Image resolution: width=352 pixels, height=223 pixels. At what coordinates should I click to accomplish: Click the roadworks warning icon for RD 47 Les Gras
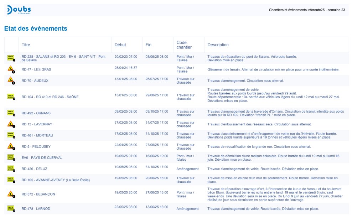[11, 69]
